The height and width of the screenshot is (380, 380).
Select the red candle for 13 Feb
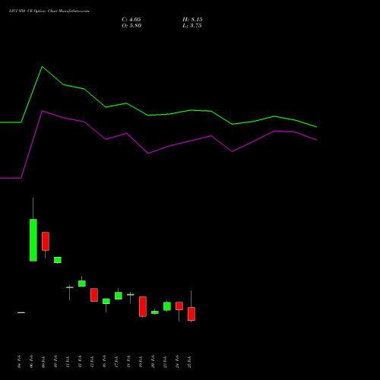(94, 295)
